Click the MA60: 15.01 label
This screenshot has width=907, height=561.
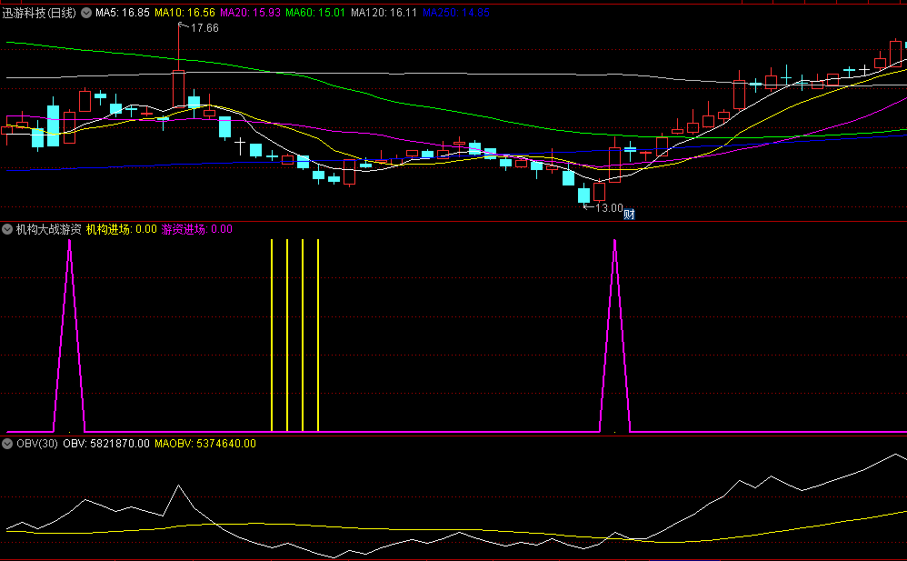coord(315,13)
